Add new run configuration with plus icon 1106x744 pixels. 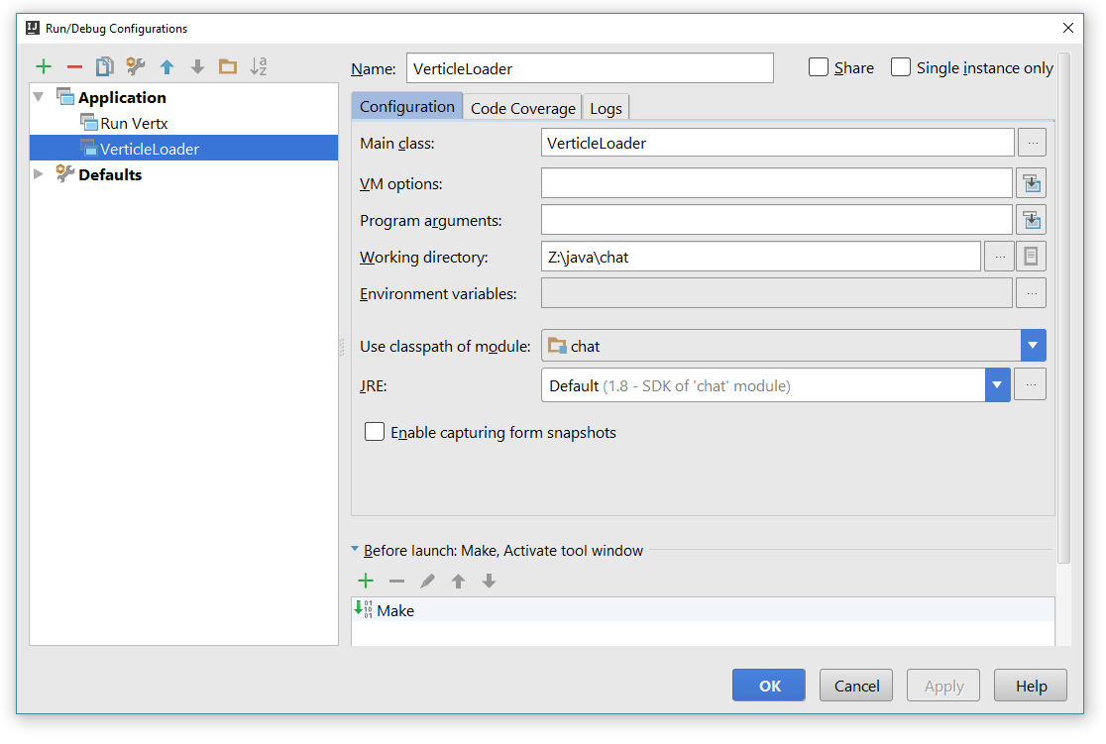point(44,66)
